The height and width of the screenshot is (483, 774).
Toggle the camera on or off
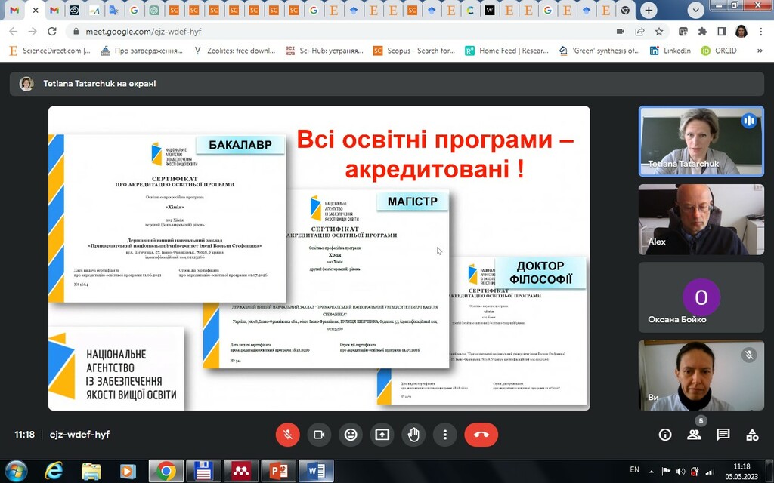tap(320, 435)
